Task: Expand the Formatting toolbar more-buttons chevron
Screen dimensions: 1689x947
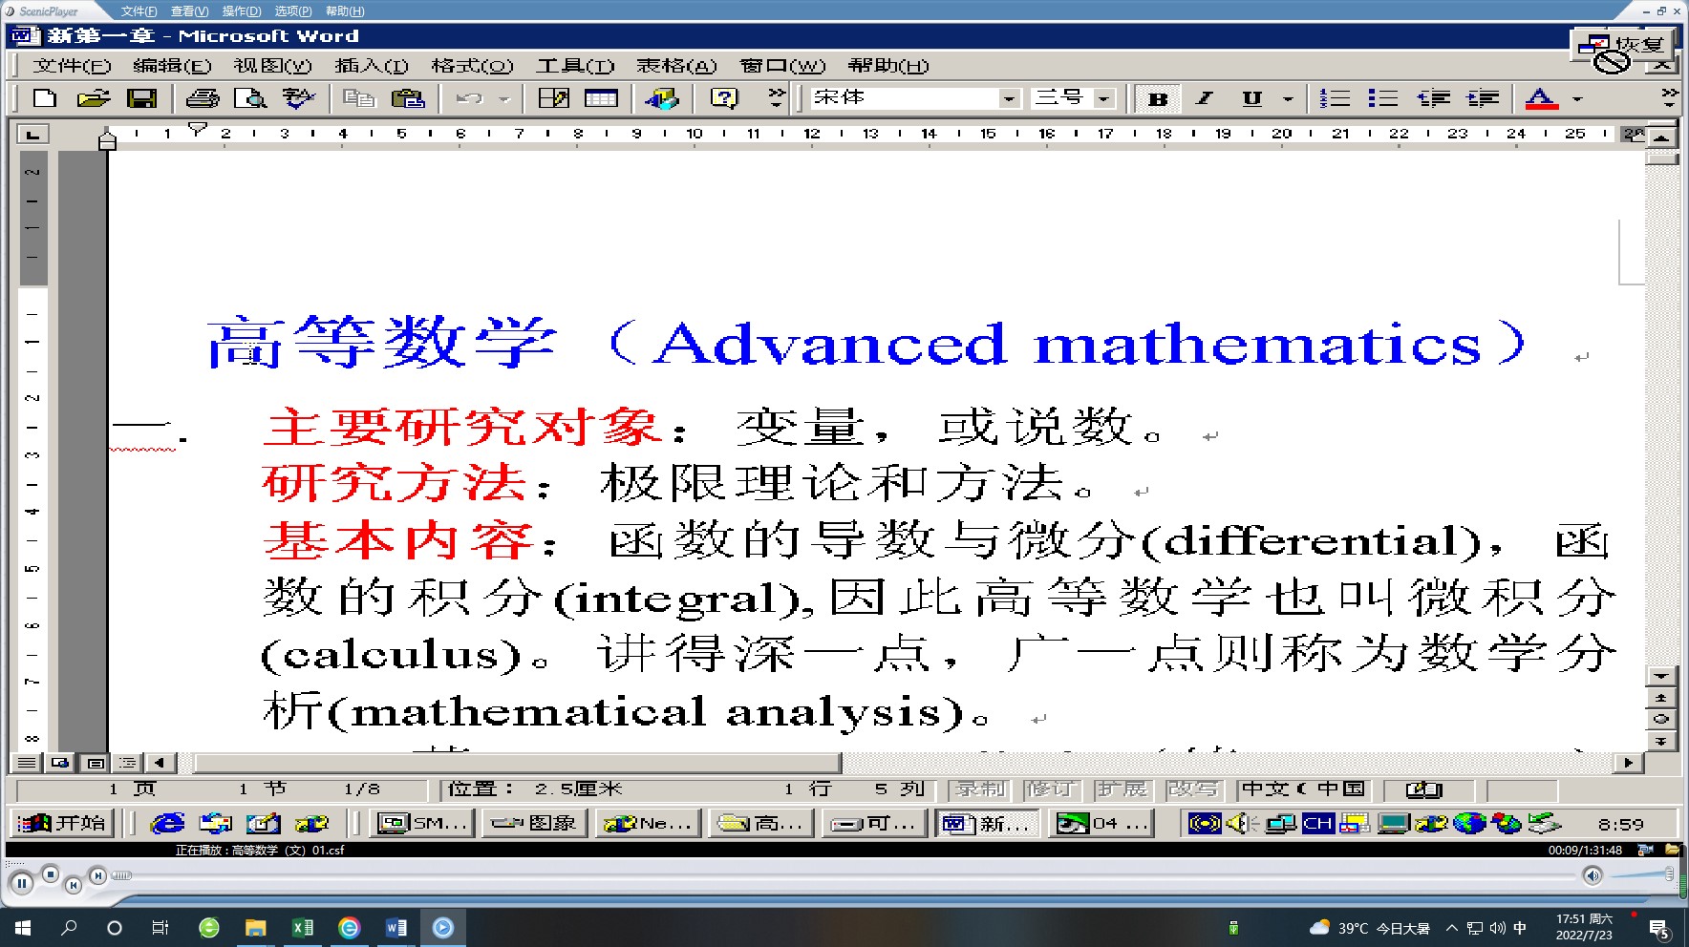Action: pos(1669,97)
